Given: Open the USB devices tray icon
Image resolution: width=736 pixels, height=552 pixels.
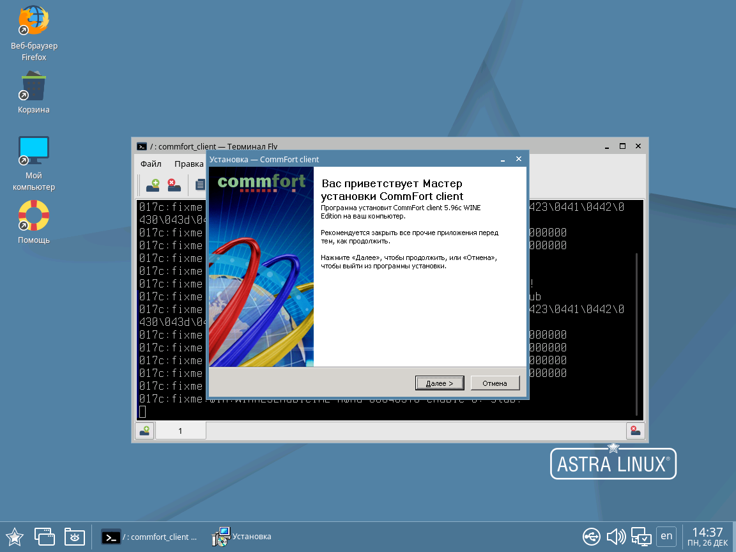Looking at the screenshot, I should pos(592,536).
